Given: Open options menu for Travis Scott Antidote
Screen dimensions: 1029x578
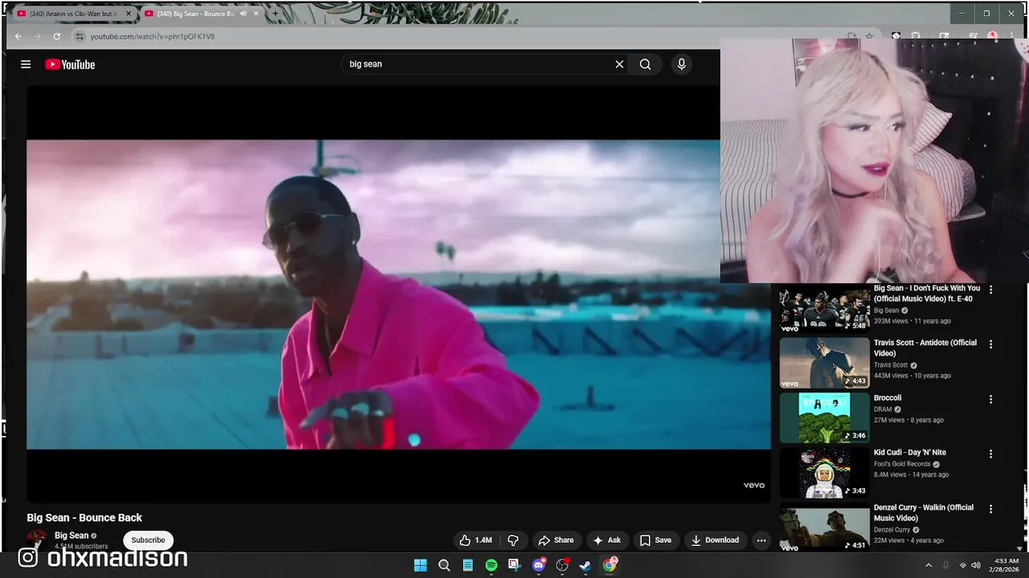Looking at the screenshot, I should coord(990,344).
